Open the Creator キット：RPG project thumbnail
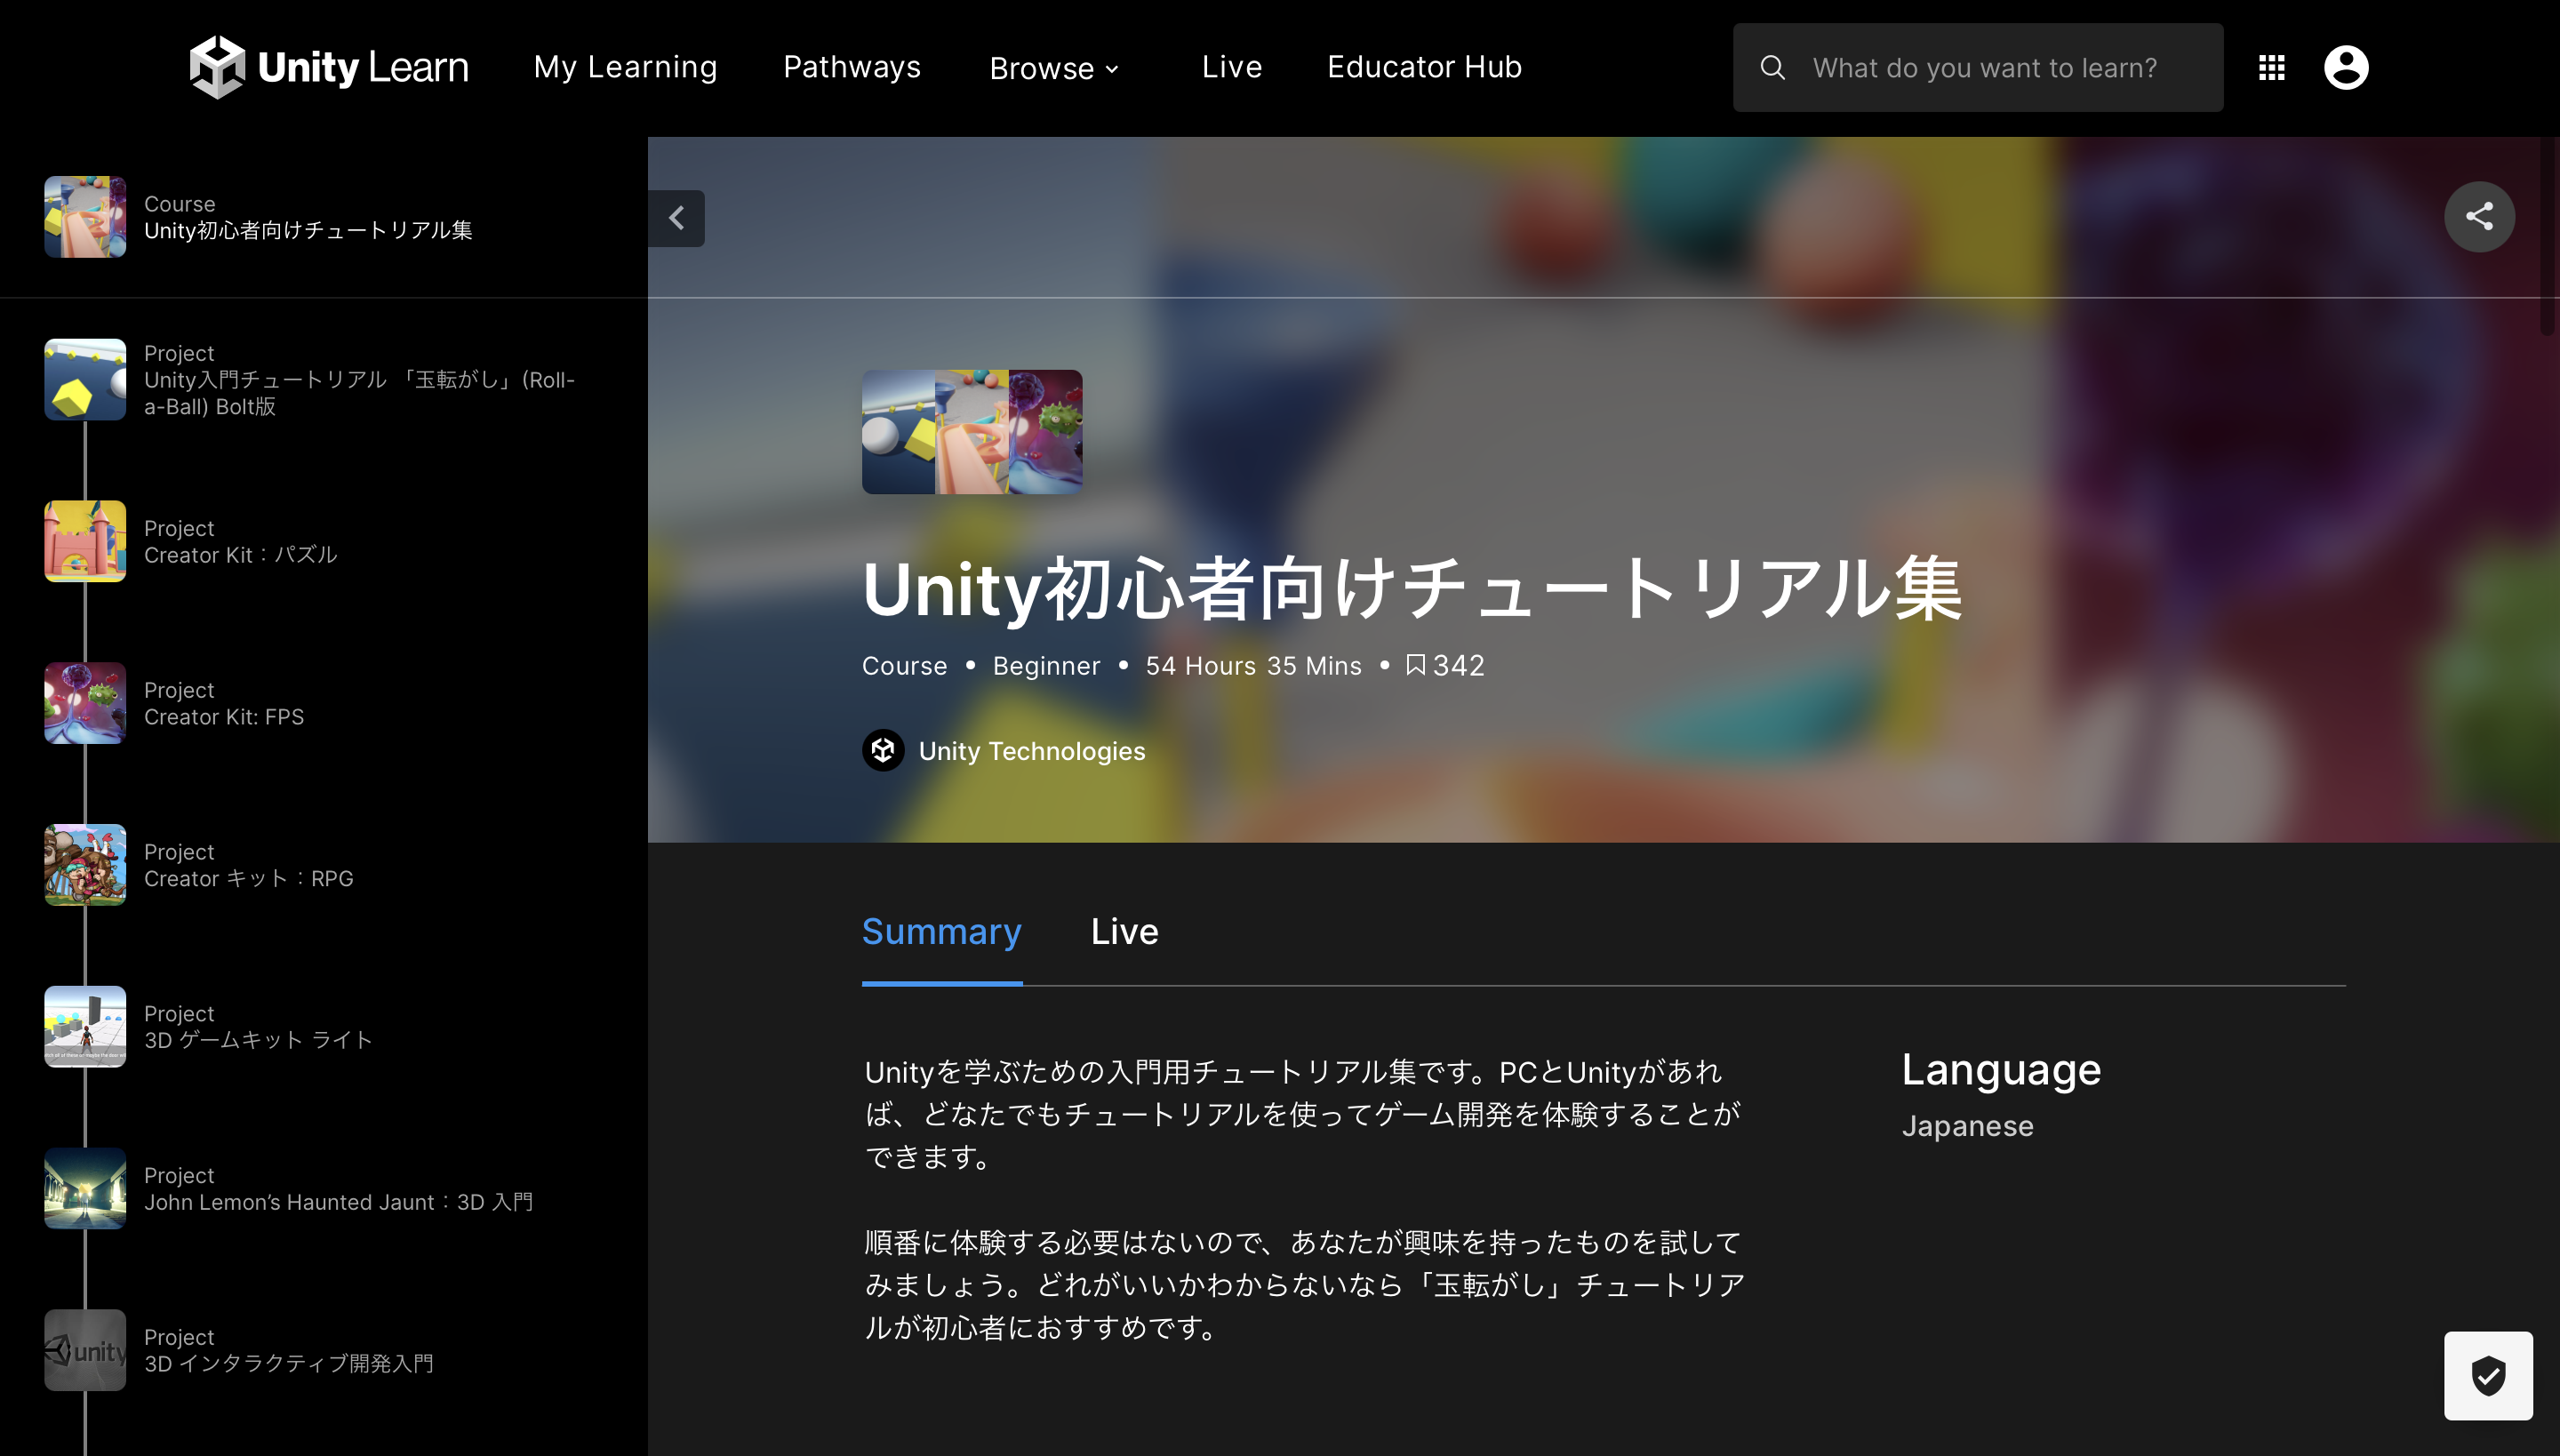 (85, 865)
